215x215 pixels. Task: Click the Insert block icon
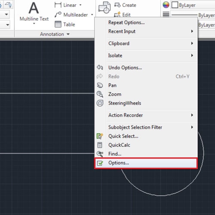[x=104, y=7]
